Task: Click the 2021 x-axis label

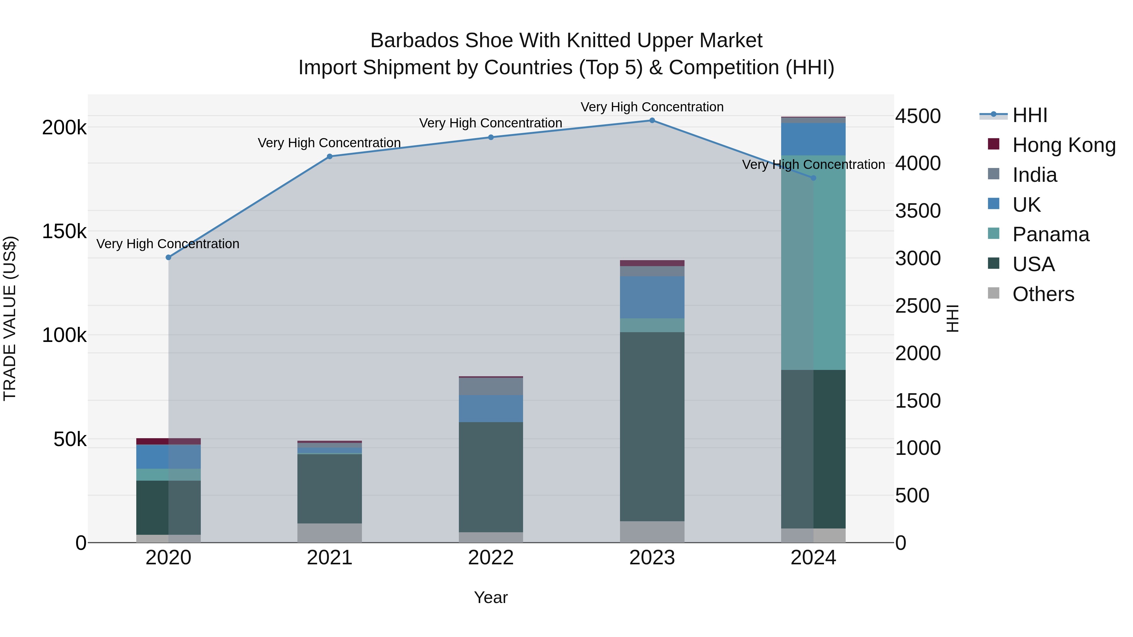Action: (x=330, y=558)
